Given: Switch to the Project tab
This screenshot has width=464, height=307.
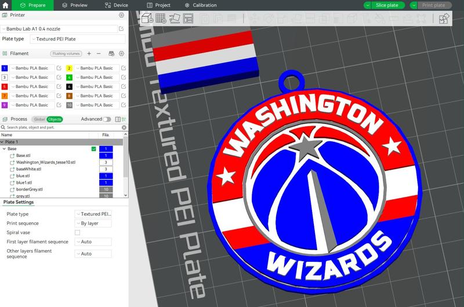Looking at the screenshot, I should (159, 5).
